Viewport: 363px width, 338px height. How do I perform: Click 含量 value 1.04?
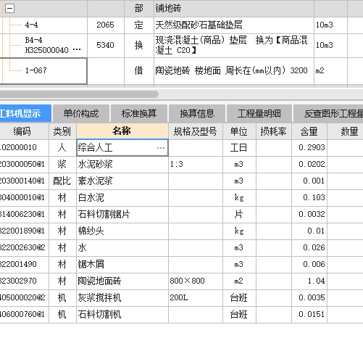309,281
